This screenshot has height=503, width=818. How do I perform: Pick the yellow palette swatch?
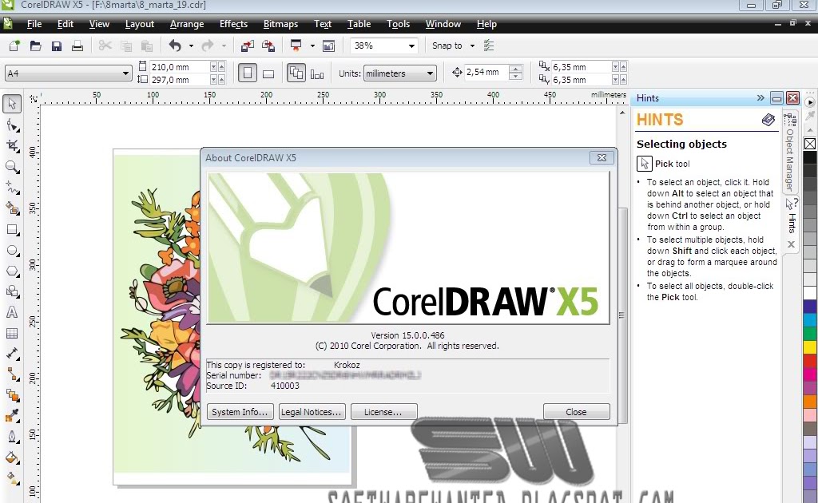810,347
